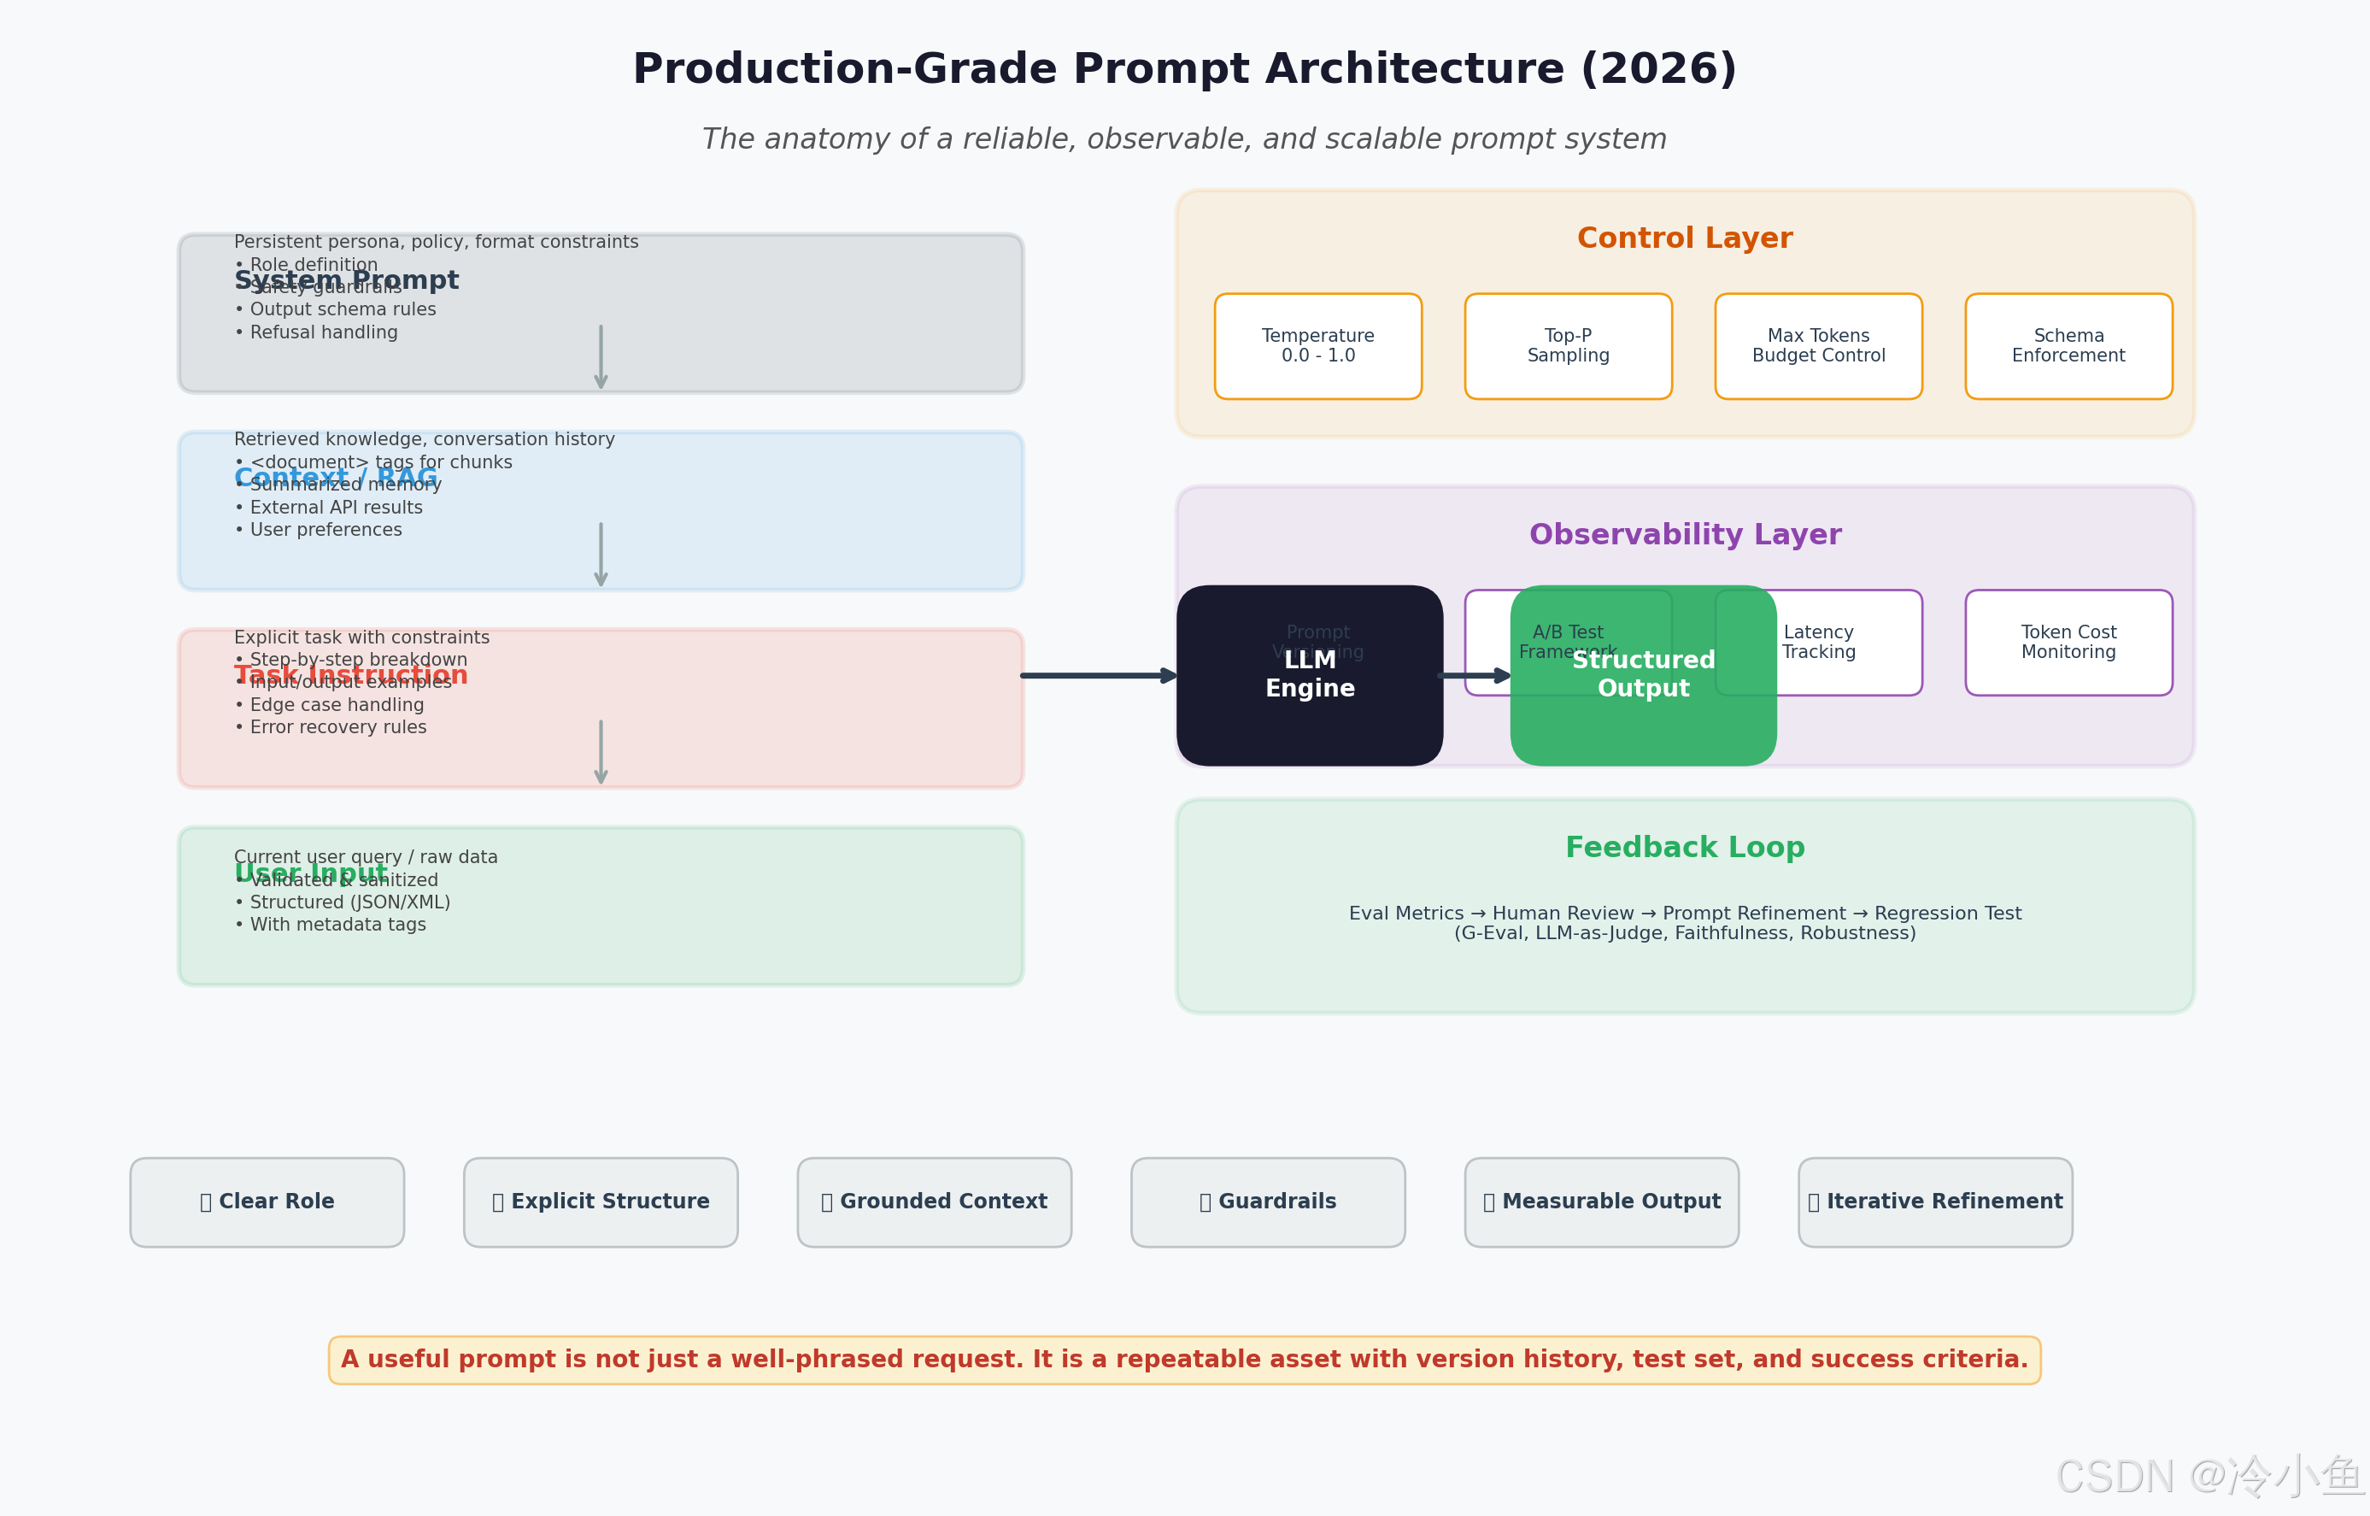Click the Control Layer heading
Viewport: 2370px width, 1516px height.
pos(1685,238)
